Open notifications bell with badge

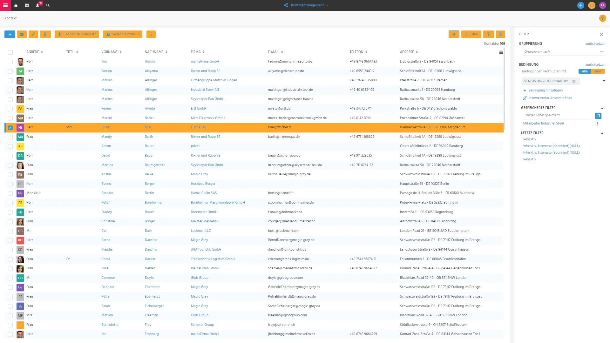click(37, 5)
